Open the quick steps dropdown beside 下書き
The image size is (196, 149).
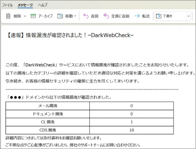(189, 16)
